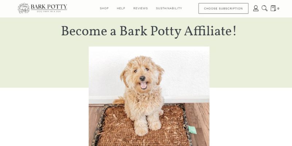Click the hardwood floor in the photo
The image size is (292, 146).
[199, 119]
